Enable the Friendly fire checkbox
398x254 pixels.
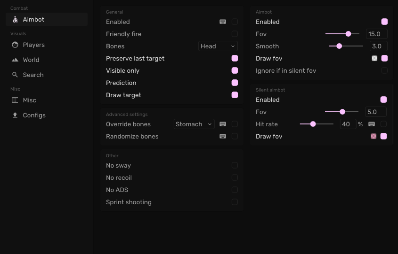pos(235,34)
